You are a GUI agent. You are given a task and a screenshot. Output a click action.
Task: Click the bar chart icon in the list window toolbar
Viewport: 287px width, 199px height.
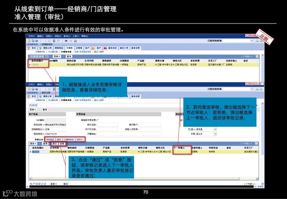[x=75, y=41]
